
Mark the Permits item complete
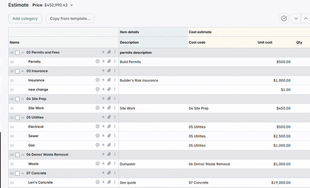click(98, 61)
